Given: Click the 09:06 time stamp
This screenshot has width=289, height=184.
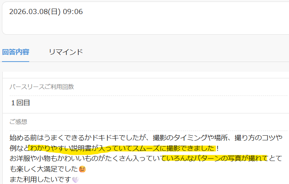Looking at the screenshot, I should [73, 12].
